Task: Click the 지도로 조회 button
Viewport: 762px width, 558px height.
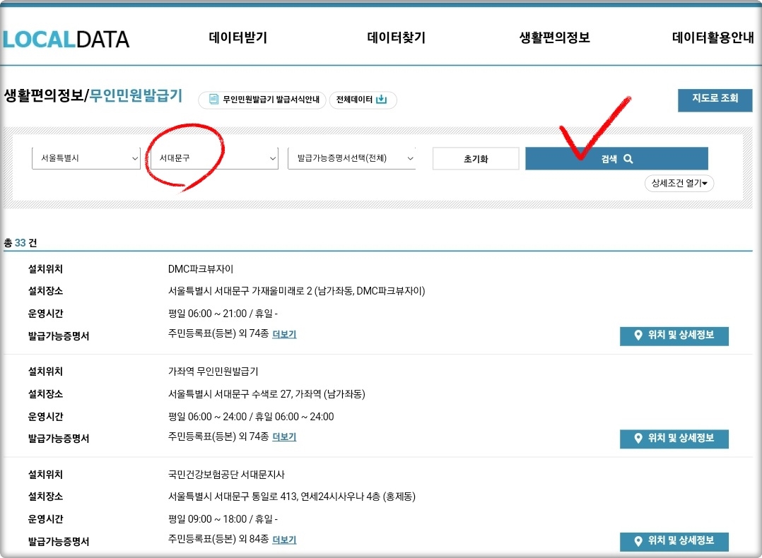Action: [x=715, y=99]
